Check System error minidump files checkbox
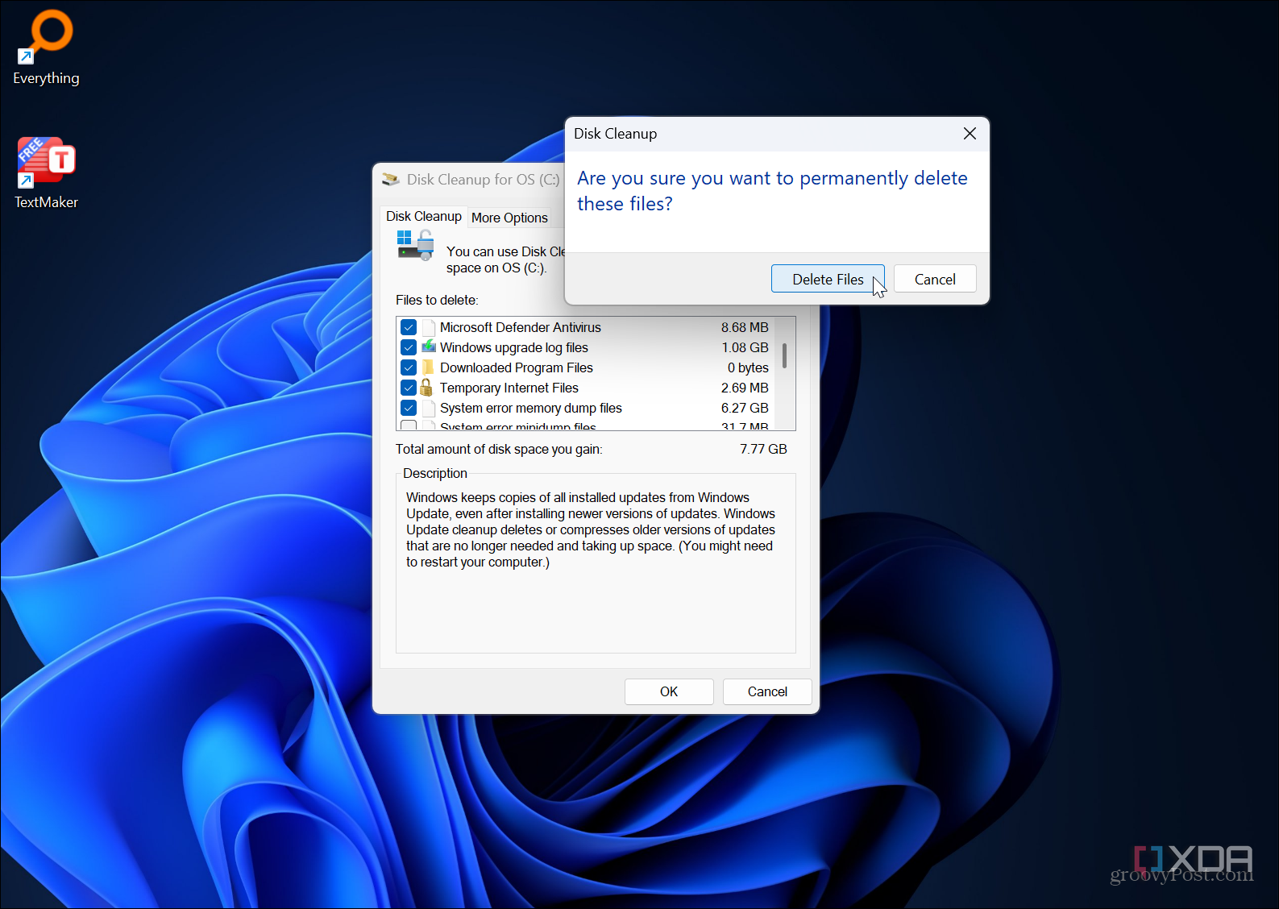The width and height of the screenshot is (1279, 909). coord(409,425)
